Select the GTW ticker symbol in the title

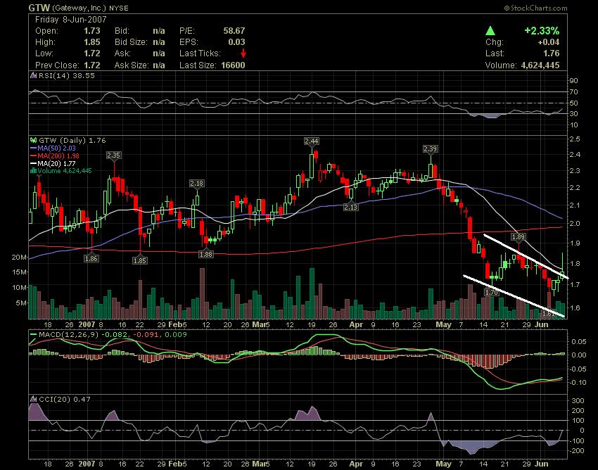(39, 8)
